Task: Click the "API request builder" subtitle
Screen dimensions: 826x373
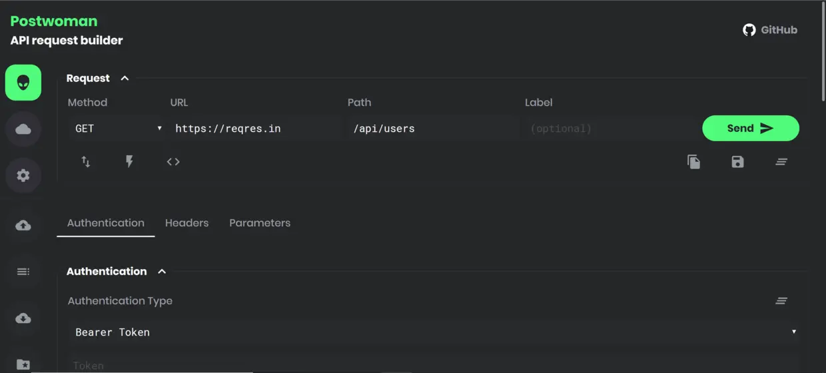Action: point(67,41)
